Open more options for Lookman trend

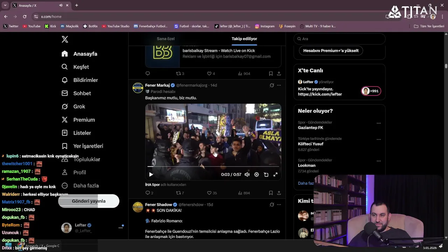tap(378, 161)
